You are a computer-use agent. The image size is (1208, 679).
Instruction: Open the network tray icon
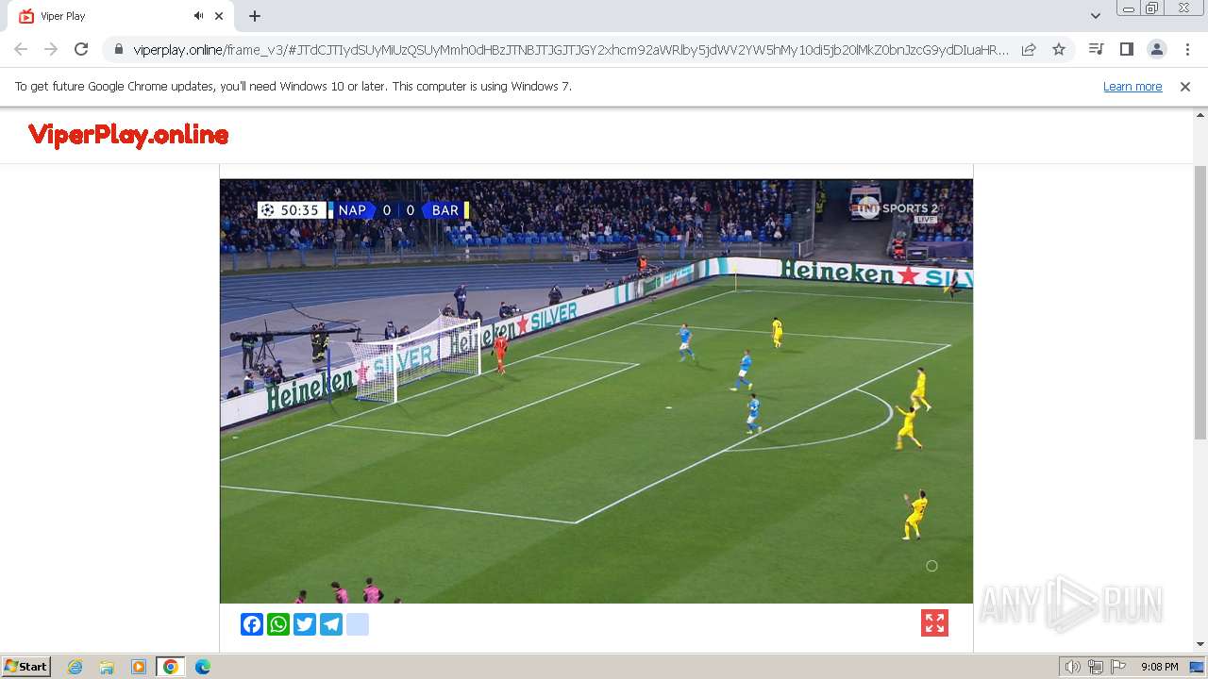[1096, 667]
